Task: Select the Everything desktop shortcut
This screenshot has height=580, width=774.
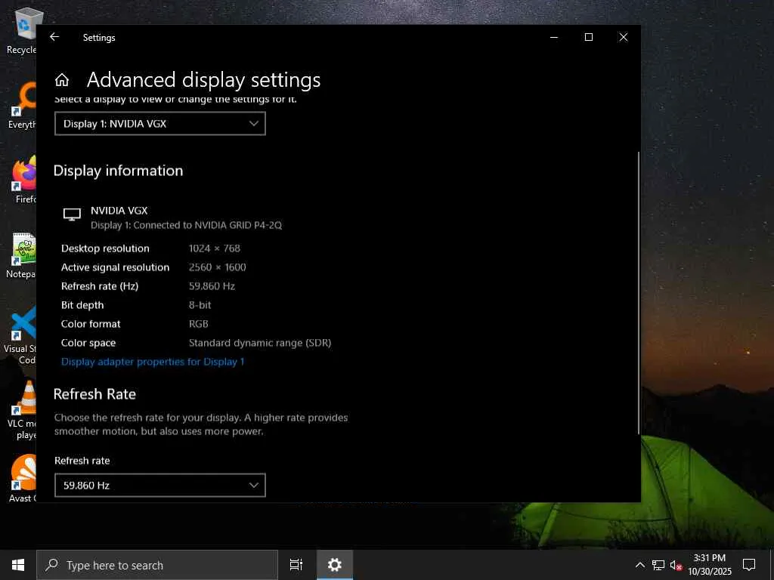Action: tap(22, 106)
